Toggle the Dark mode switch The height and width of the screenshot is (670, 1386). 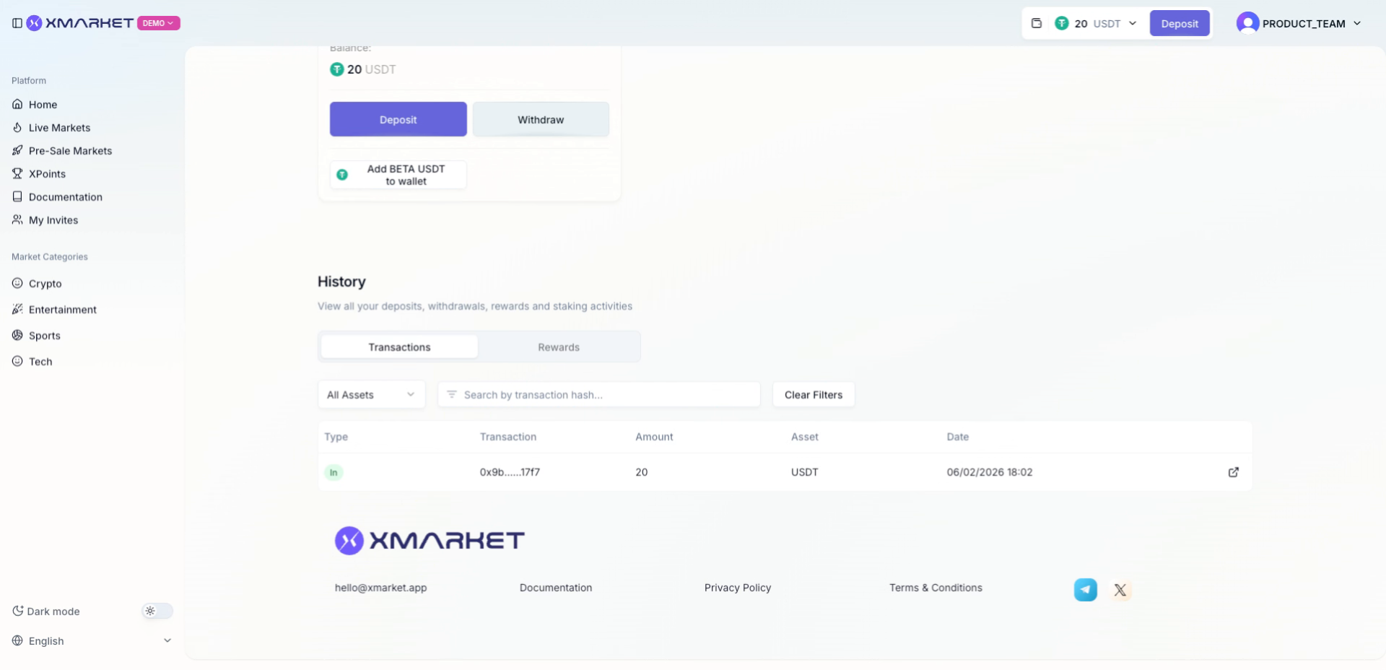tap(157, 612)
